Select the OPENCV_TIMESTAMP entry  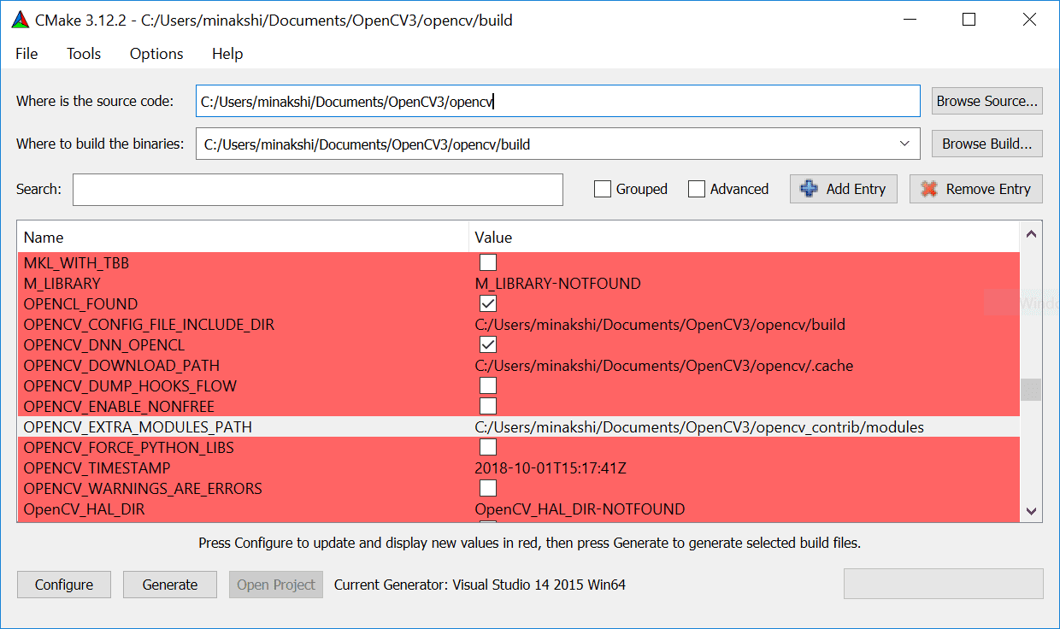click(97, 467)
